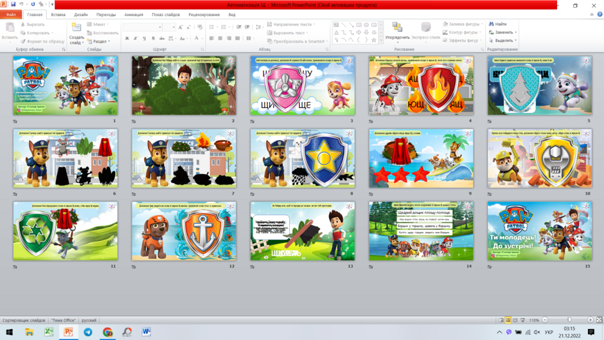Expand the Раздел section dropdown

[x=98, y=41]
